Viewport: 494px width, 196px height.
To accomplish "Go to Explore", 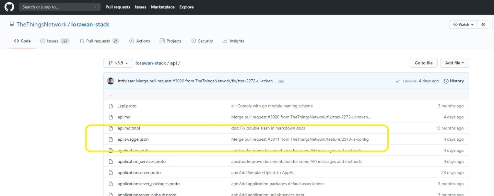I will pos(186,7).
